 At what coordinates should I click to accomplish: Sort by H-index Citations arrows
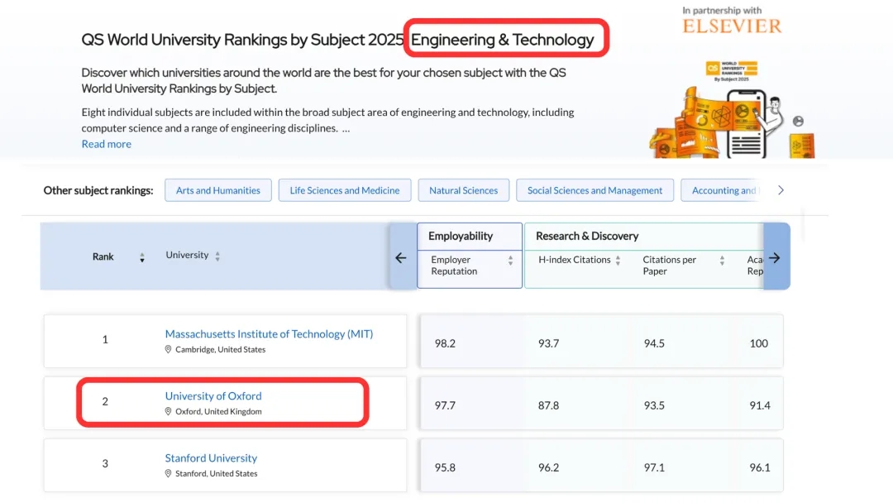click(618, 260)
